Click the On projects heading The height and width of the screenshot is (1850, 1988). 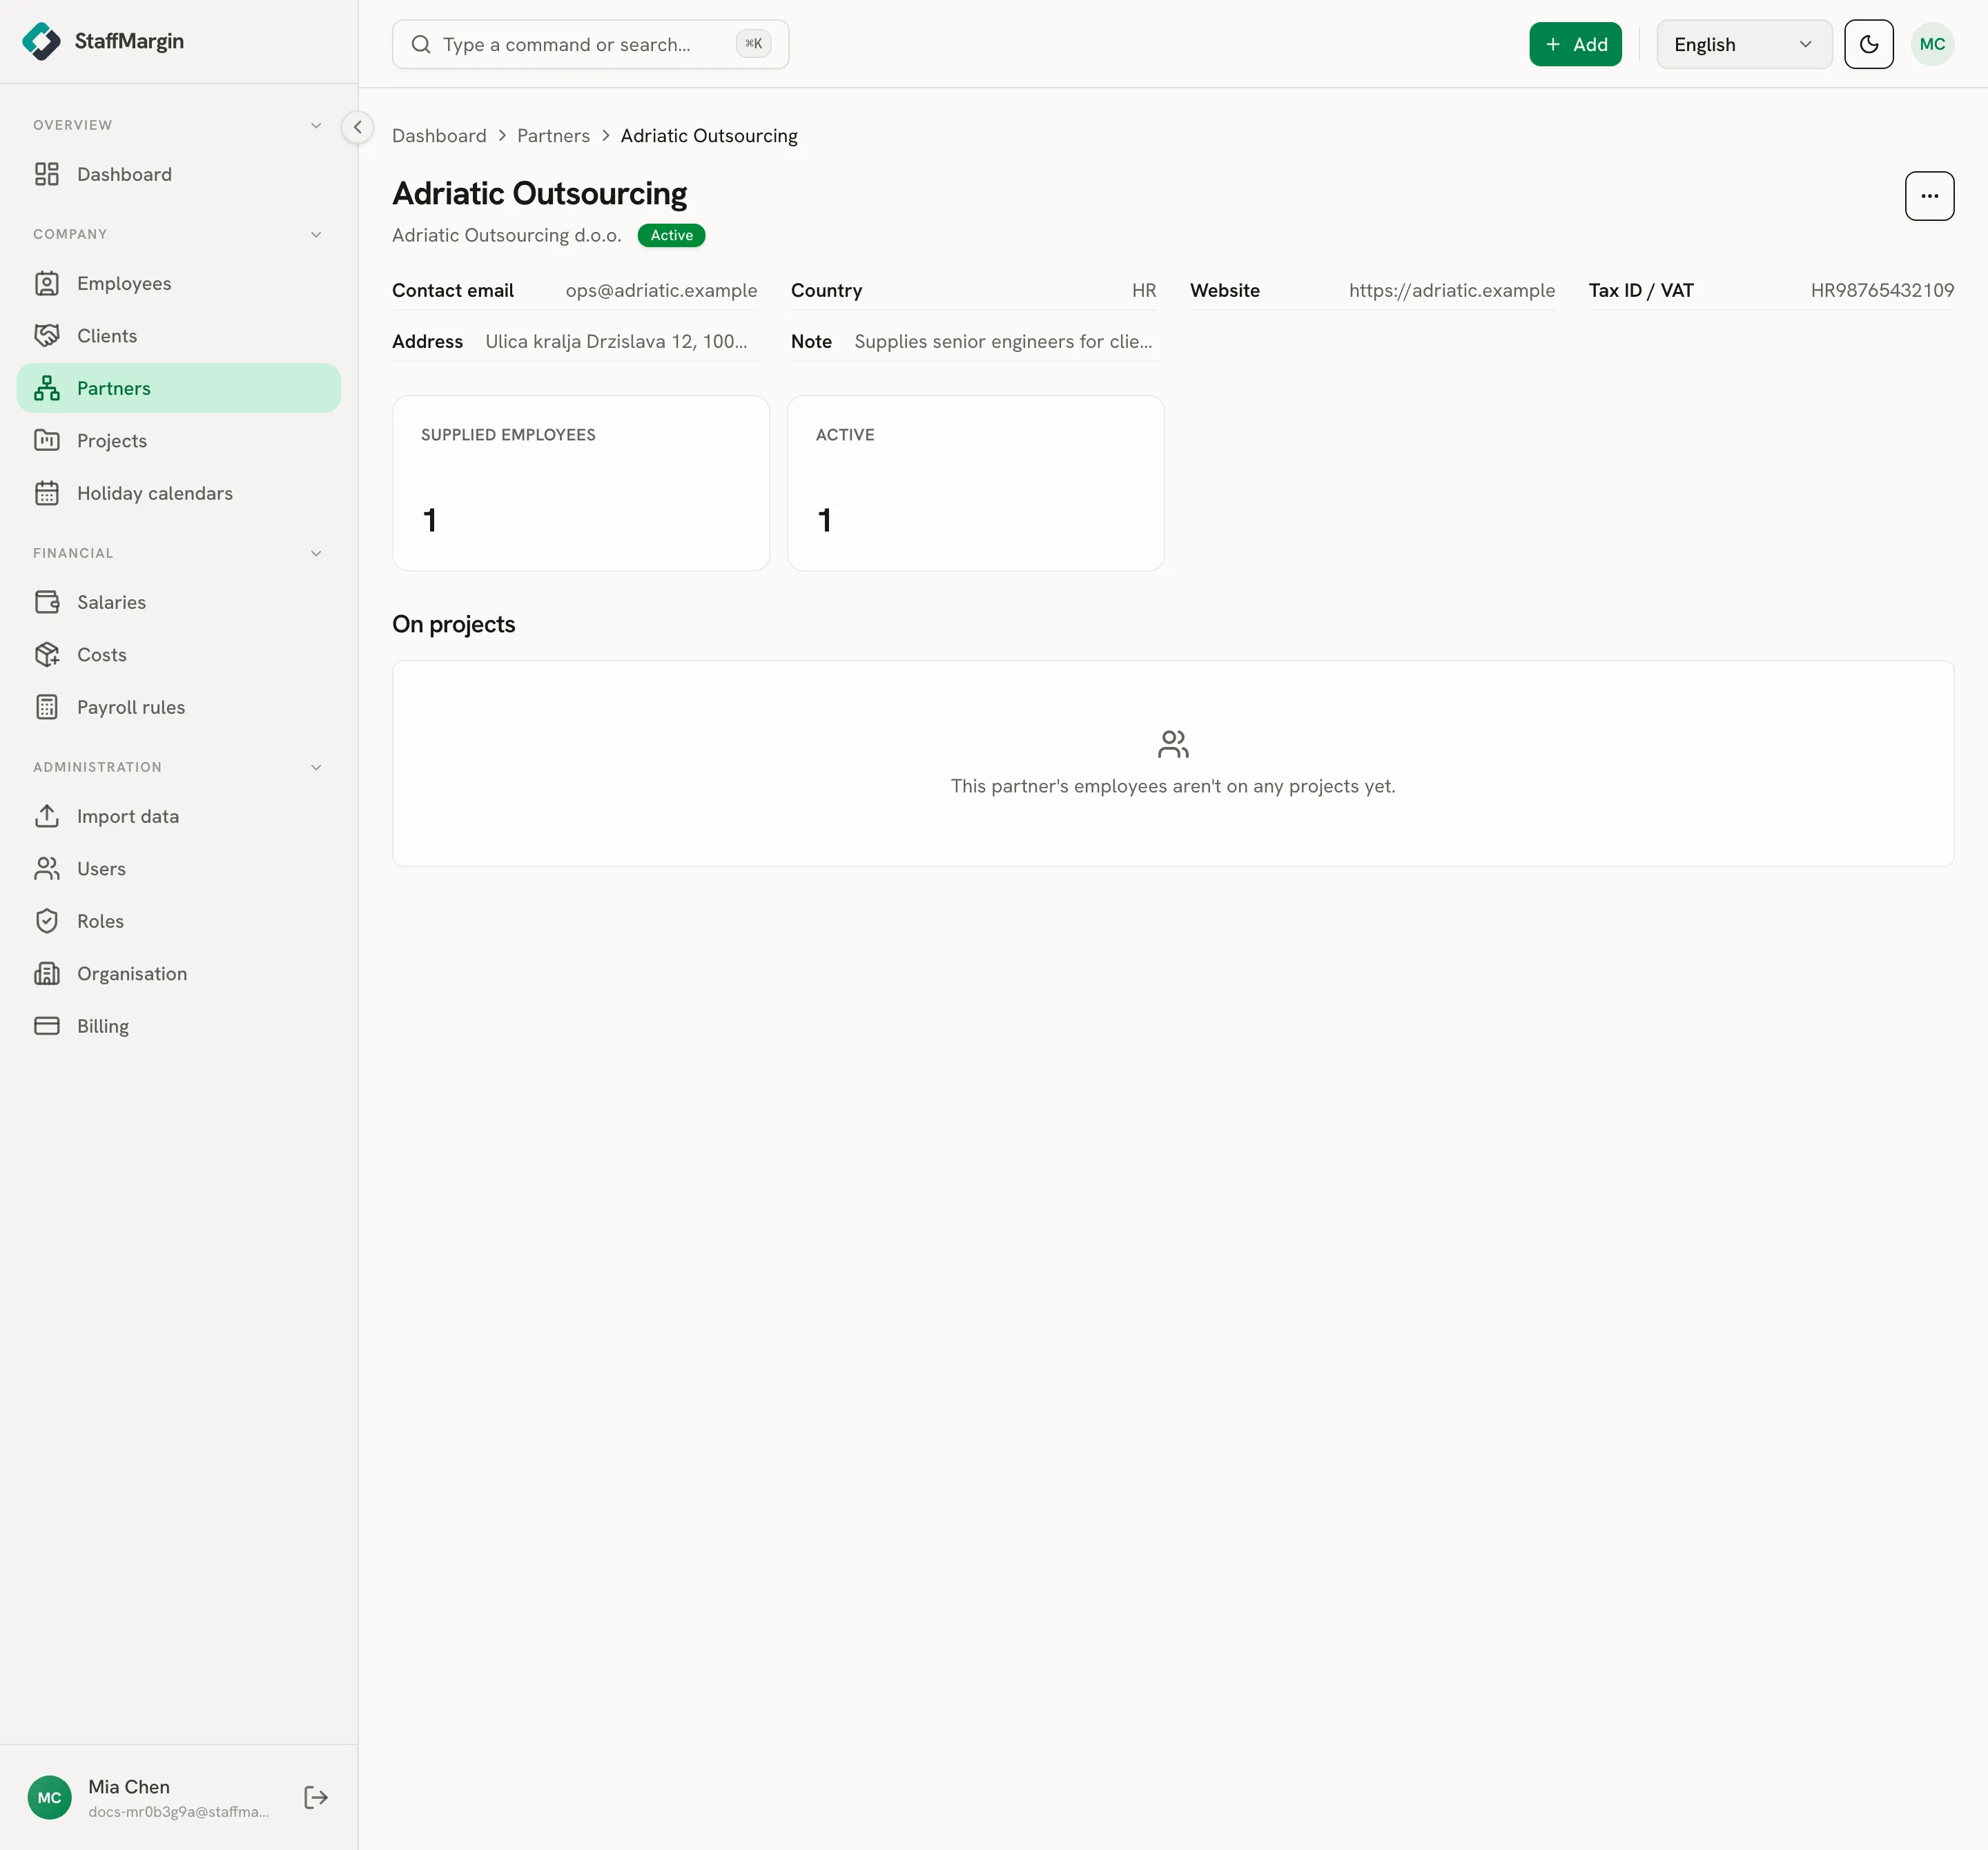point(454,624)
